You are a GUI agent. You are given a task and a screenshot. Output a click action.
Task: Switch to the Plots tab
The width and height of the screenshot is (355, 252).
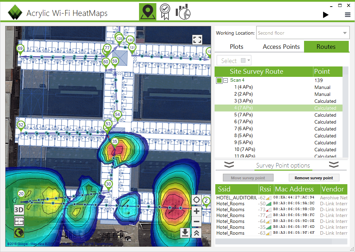[236, 47]
